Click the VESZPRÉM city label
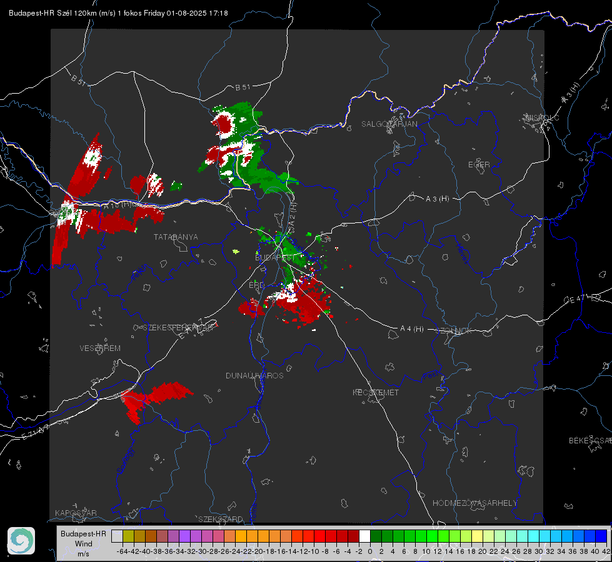Screen dimensions: 612x562 pos(100,348)
